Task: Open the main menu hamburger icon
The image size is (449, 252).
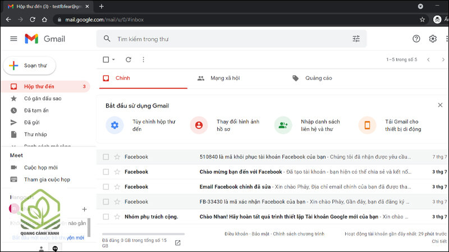Action: [x=13, y=39]
